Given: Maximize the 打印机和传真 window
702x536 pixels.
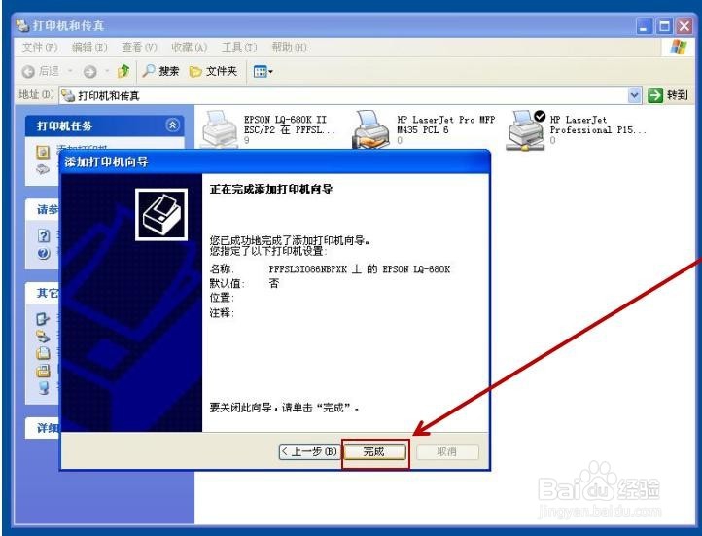Looking at the screenshot, I should coord(664,26).
